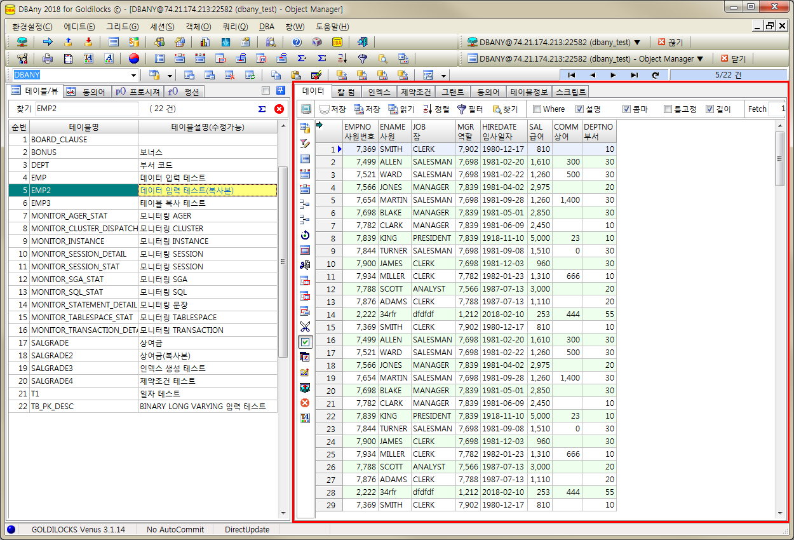Click the sigma sum icon next to the search field
Screen dimensions: 794x540
point(262,109)
